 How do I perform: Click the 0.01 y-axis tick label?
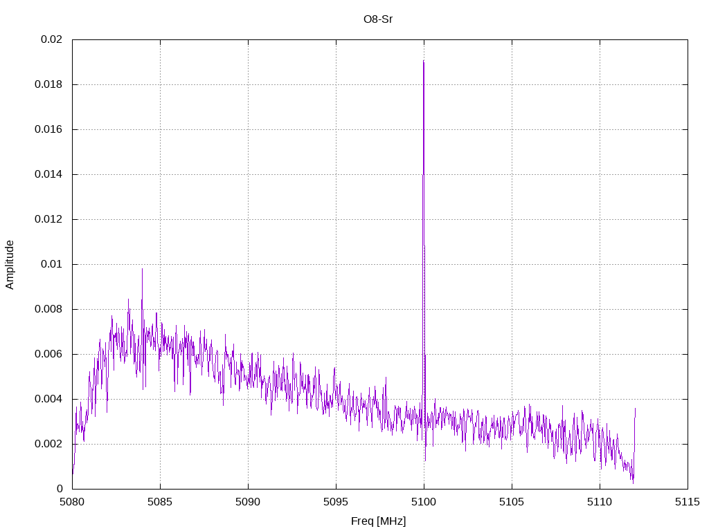tap(51, 264)
